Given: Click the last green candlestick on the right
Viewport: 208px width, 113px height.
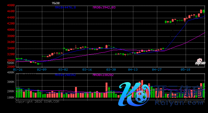Looking at the screenshot, I should click(204, 11).
